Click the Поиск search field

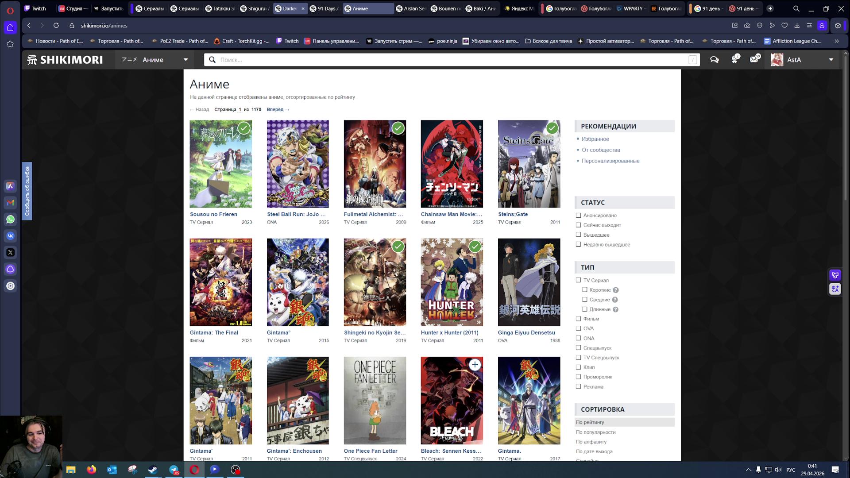(443, 60)
